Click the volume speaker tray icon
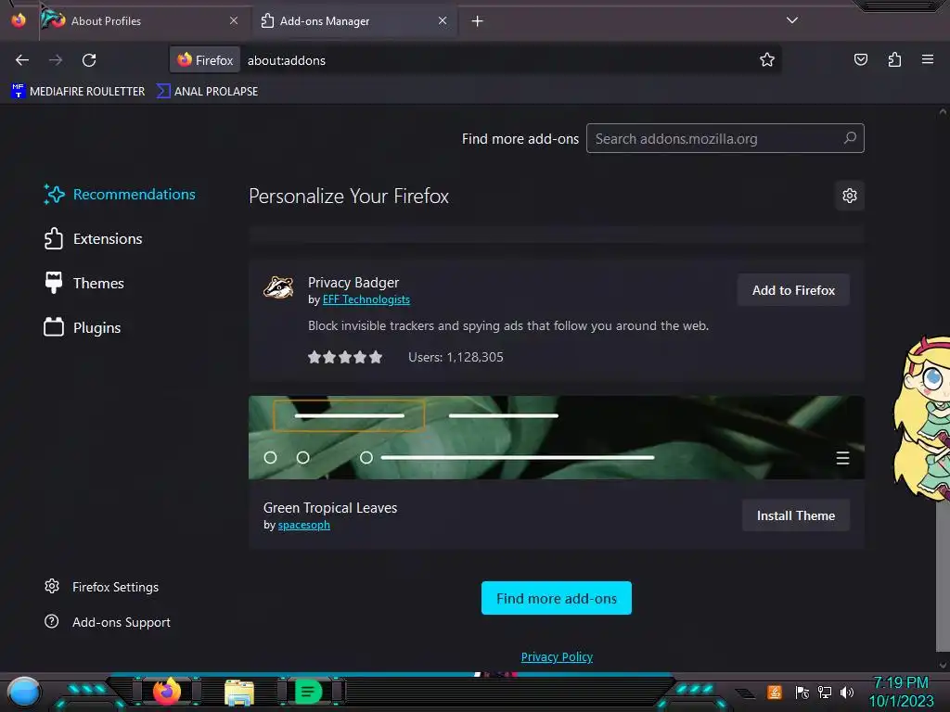The image size is (950, 712). [847, 693]
